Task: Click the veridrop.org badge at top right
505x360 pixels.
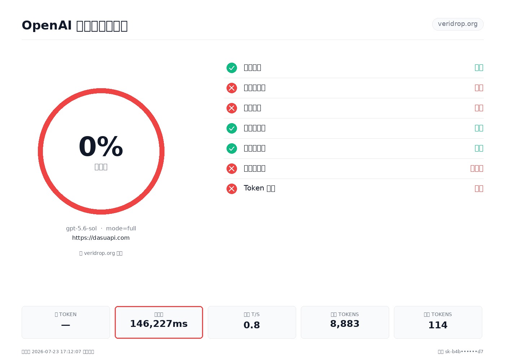Action: point(458,24)
